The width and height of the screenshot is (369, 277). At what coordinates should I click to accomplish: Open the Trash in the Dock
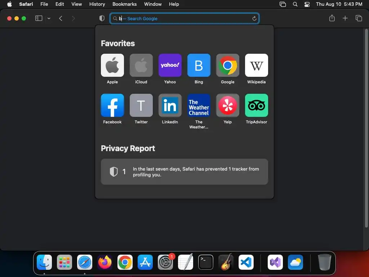click(325, 262)
